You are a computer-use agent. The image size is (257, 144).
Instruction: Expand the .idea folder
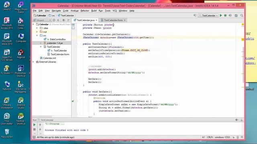click(x=37, y=28)
